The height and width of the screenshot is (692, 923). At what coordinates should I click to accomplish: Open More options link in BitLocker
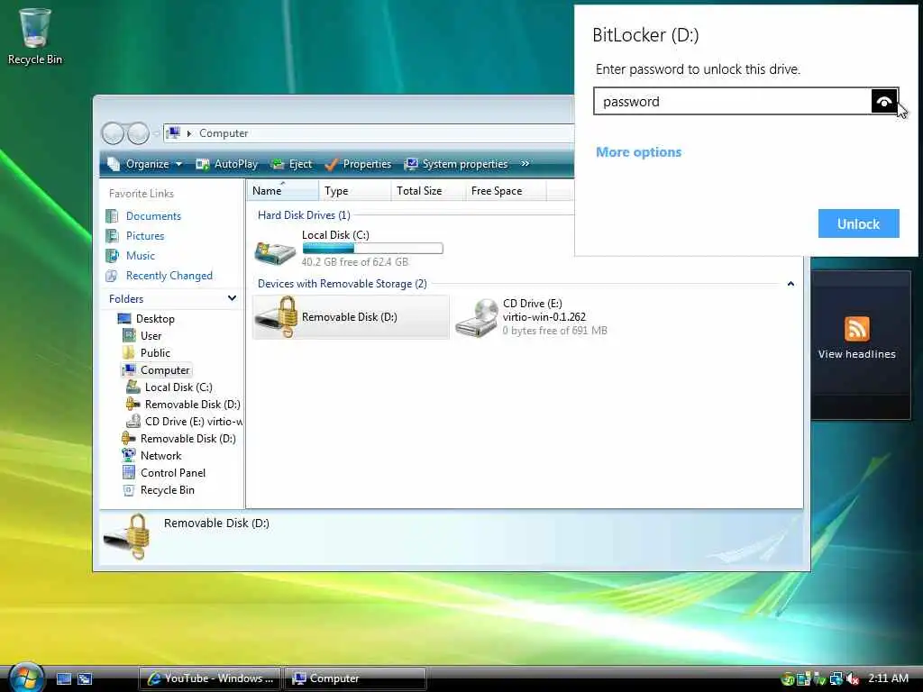[x=639, y=151]
